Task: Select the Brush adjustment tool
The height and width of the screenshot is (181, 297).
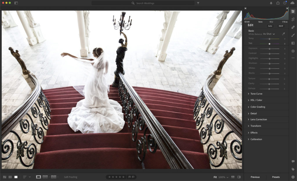Action: pos(293,35)
